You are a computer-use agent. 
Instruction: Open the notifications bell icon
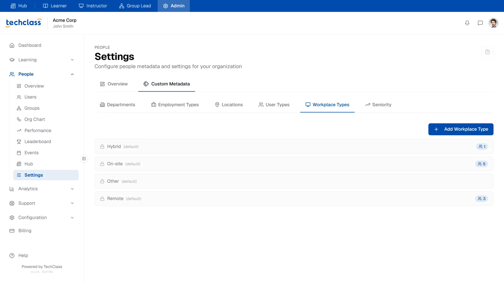[467, 23]
